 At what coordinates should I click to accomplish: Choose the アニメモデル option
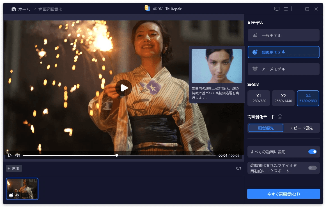click(283, 69)
